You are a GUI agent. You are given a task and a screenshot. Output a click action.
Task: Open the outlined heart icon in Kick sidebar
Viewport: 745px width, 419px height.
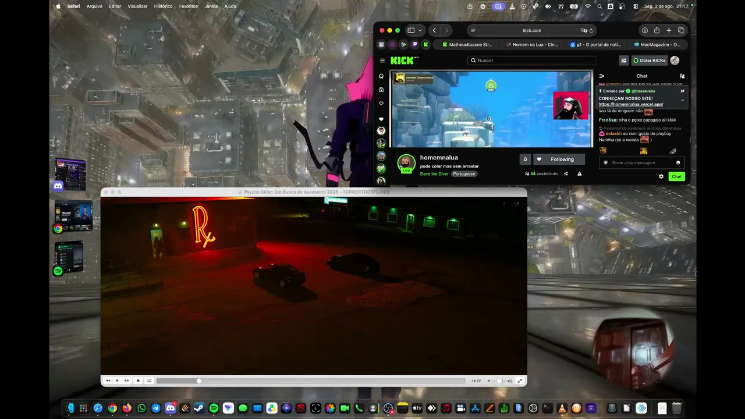(381, 104)
